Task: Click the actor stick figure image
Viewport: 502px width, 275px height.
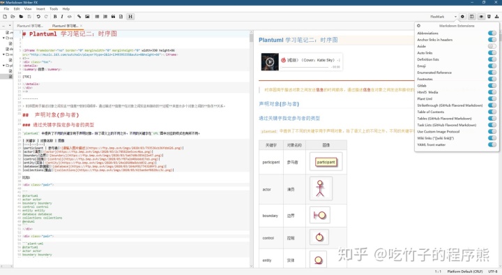Action: click(x=321, y=188)
